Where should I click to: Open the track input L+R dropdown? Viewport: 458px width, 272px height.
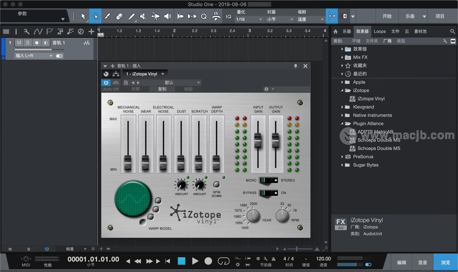[x=34, y=56]
